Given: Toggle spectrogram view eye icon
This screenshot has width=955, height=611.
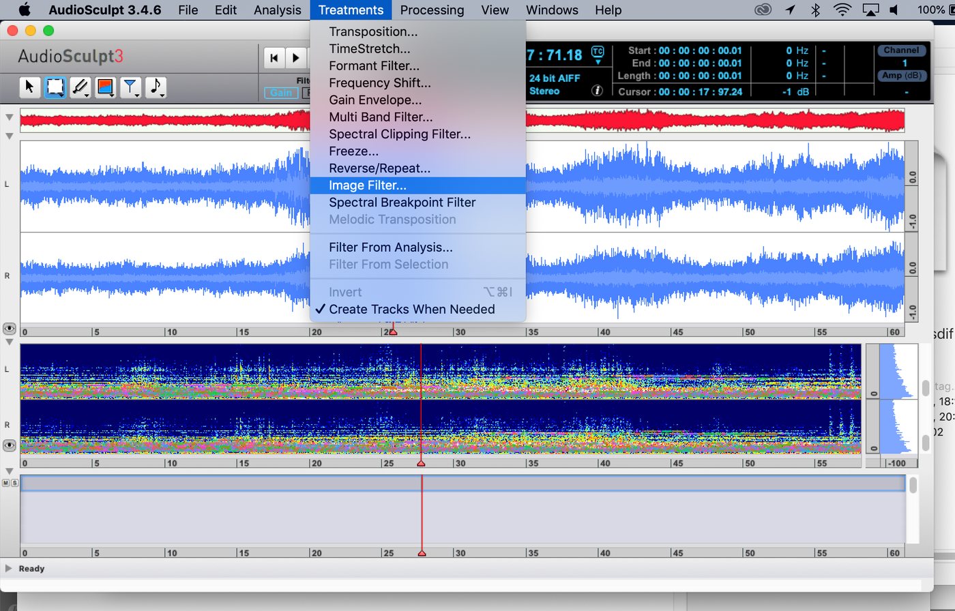Looking at the screenshot, I should click(10, 446).
